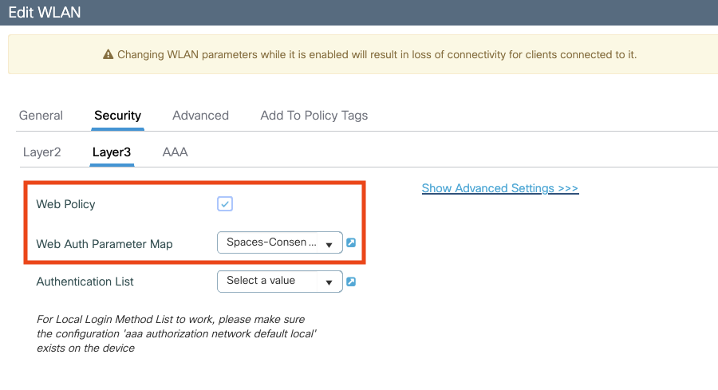This screenshot has width=718, height=390.
Task: Open Authentication List external link icon
Action: pos(351,282)
